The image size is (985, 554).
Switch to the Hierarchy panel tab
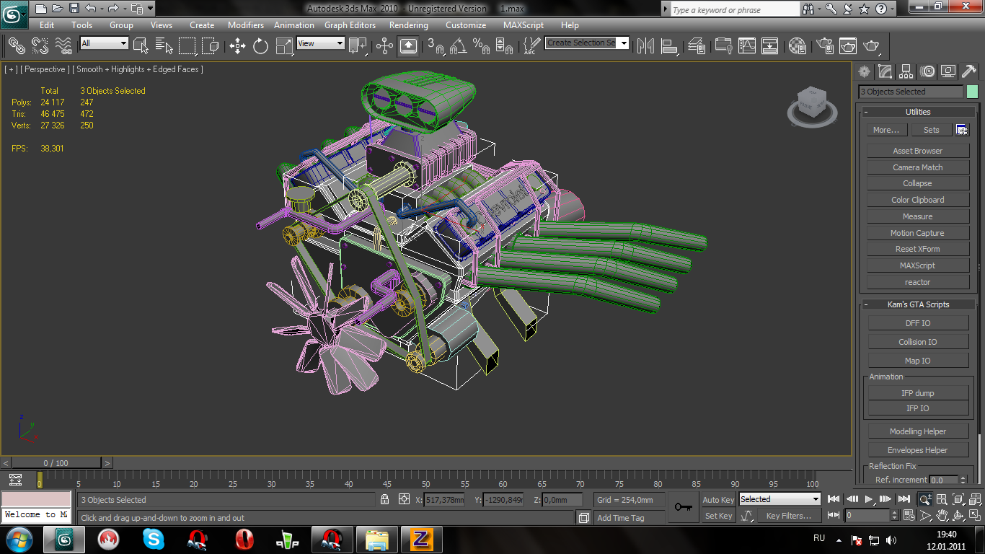(x=906, y=71)
